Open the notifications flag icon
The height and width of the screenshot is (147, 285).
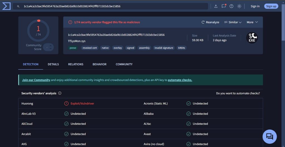223,6
